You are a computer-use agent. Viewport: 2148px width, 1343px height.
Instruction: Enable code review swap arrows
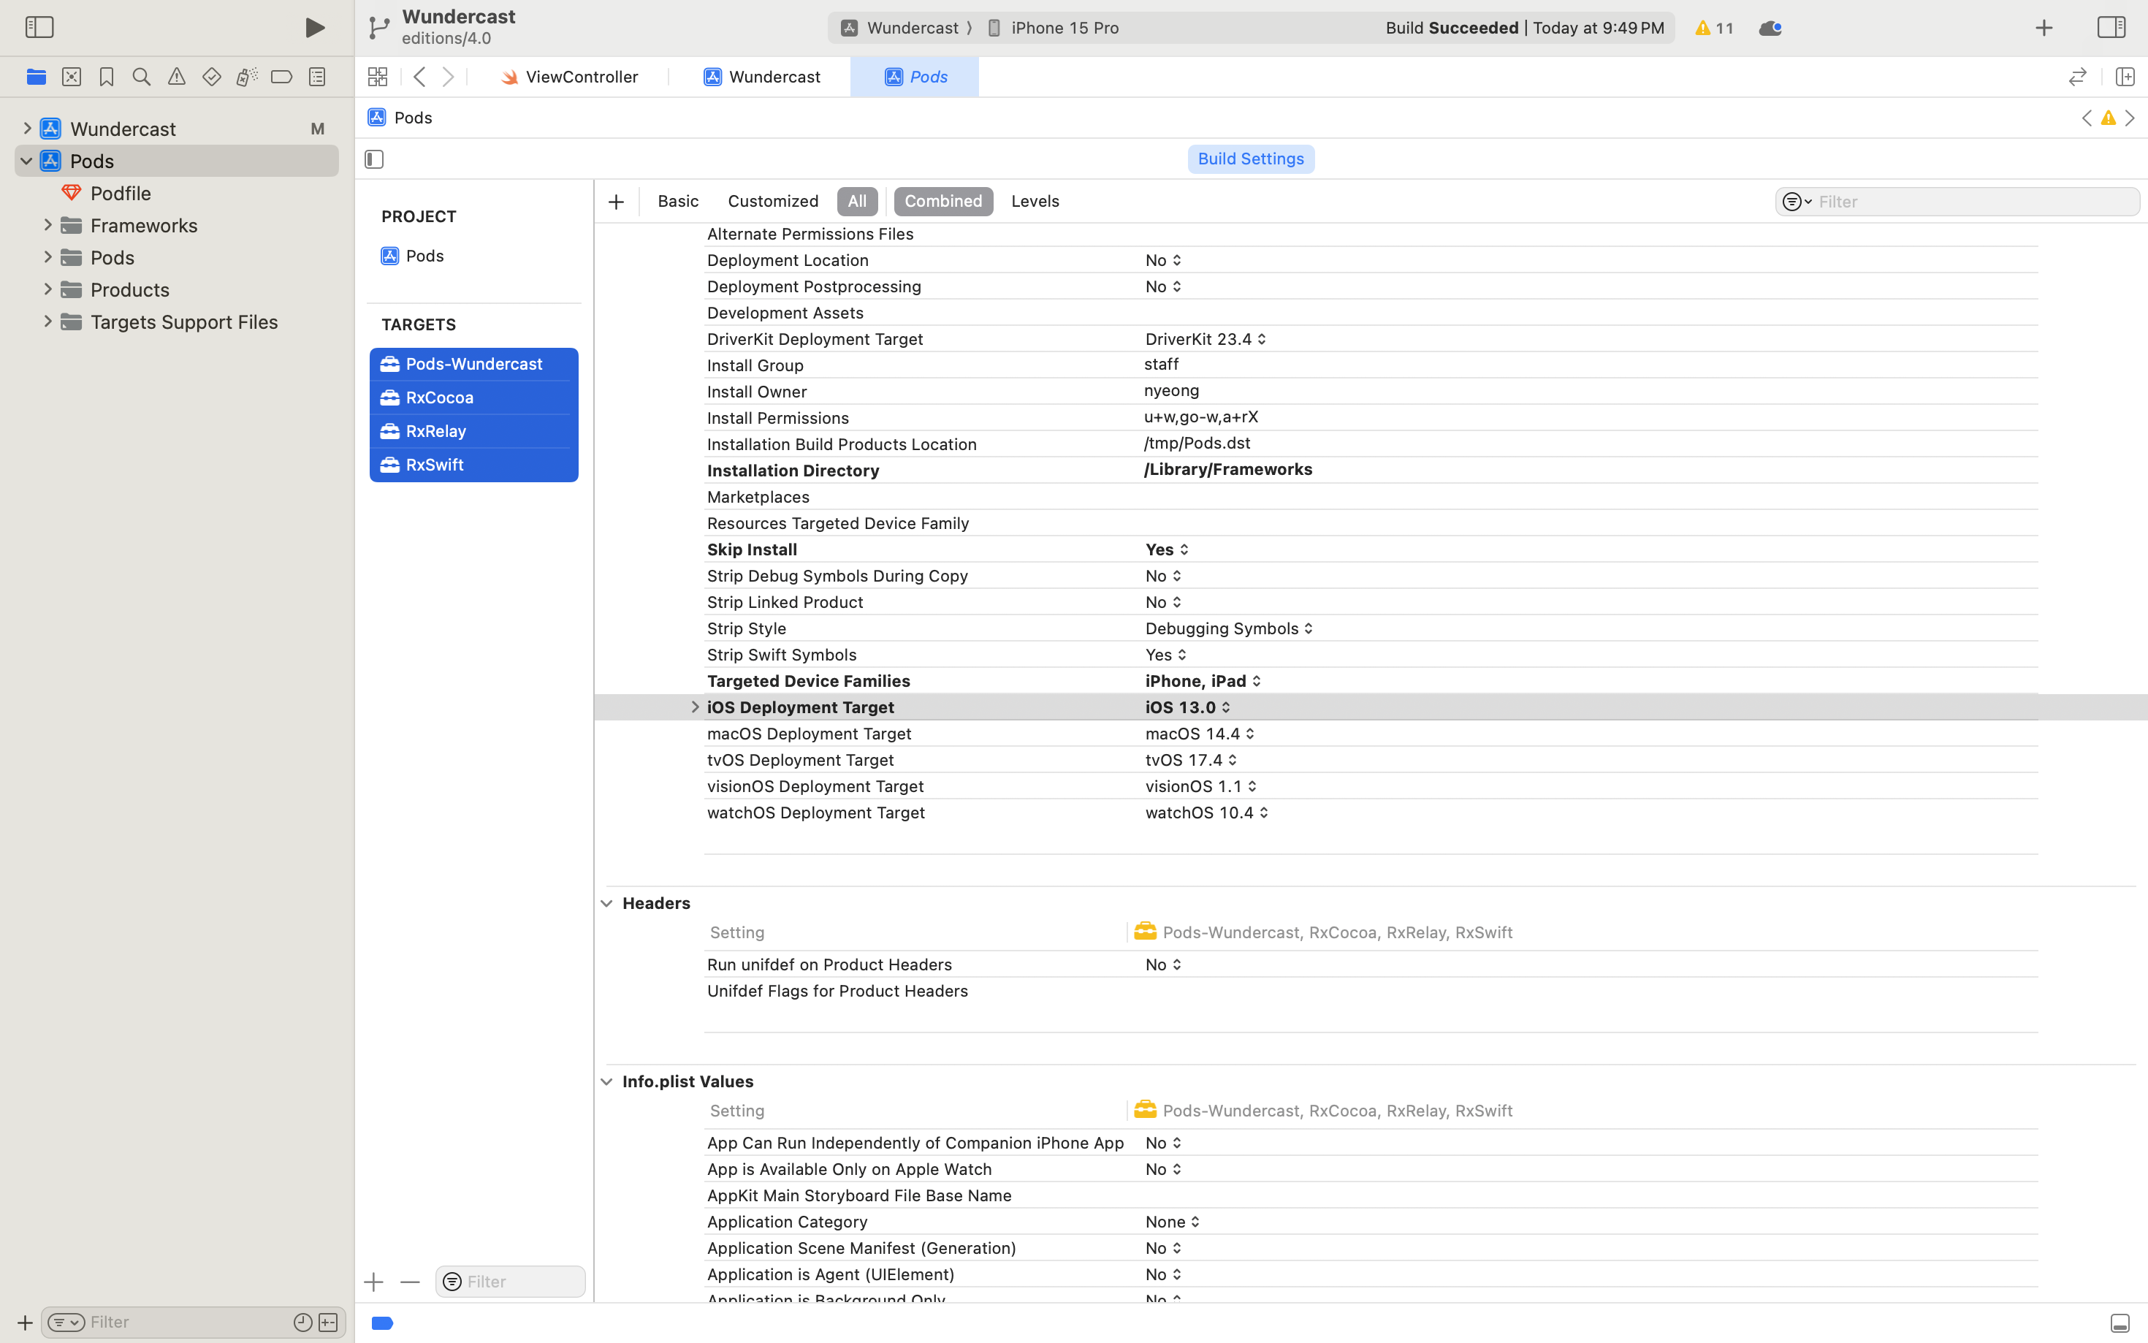click(x=2077, y=77)
